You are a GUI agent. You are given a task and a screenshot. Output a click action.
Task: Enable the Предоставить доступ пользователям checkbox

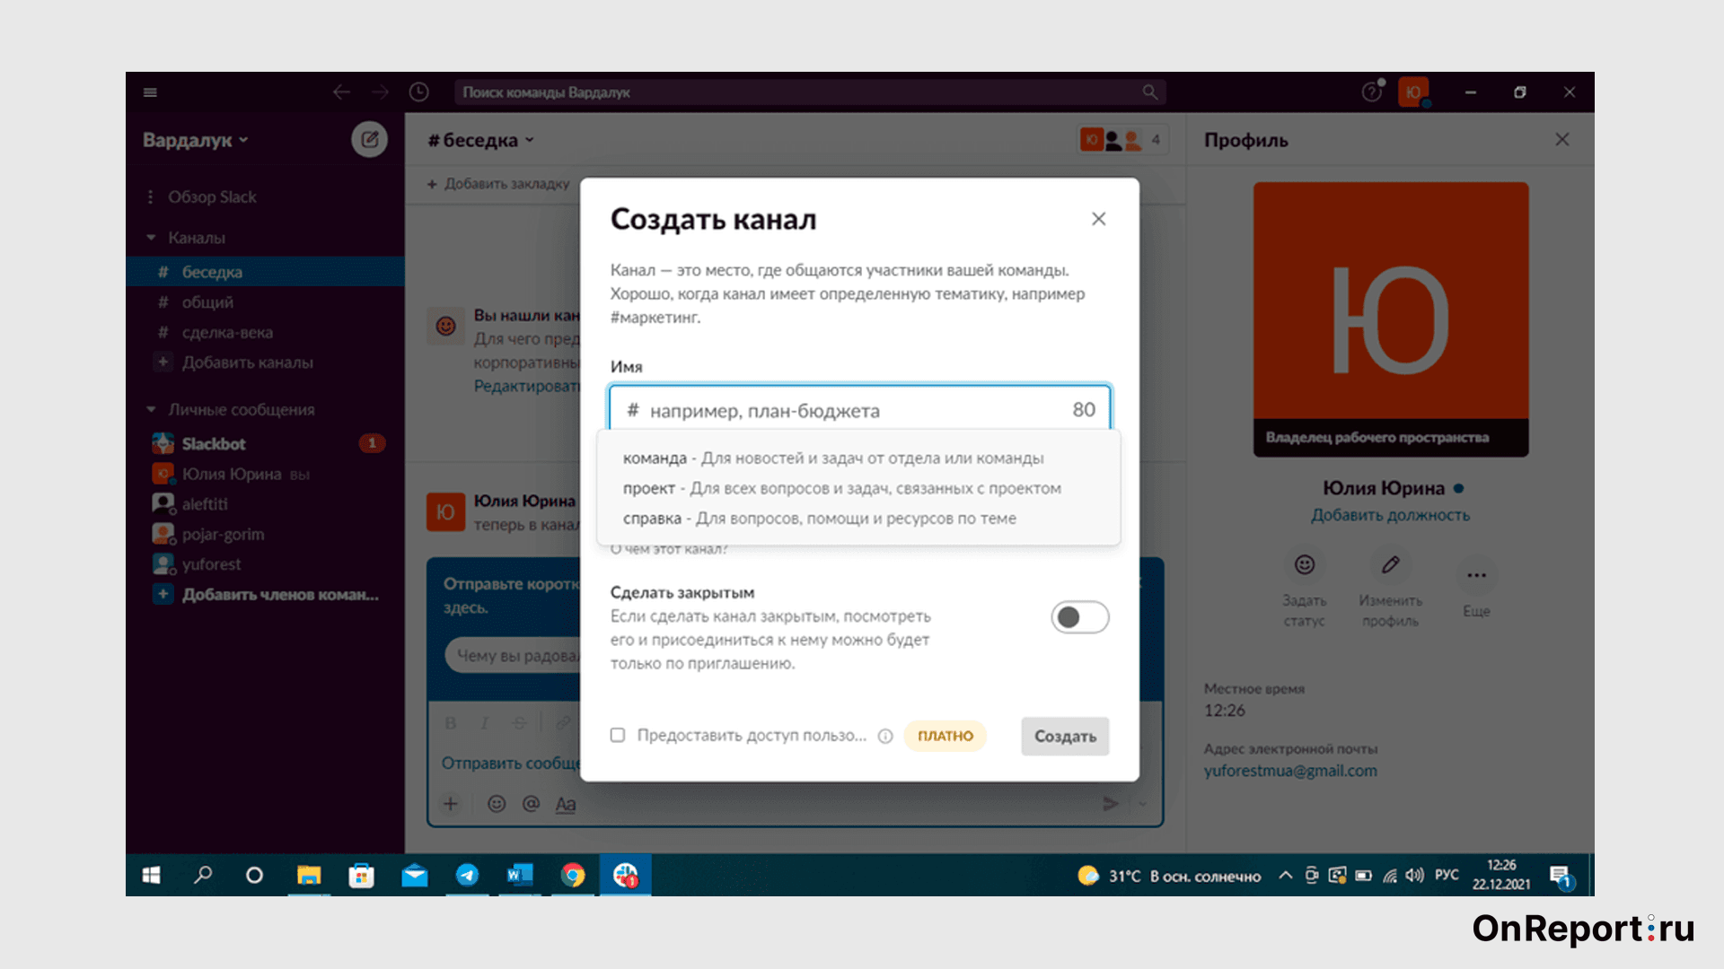tap(617, 736)
